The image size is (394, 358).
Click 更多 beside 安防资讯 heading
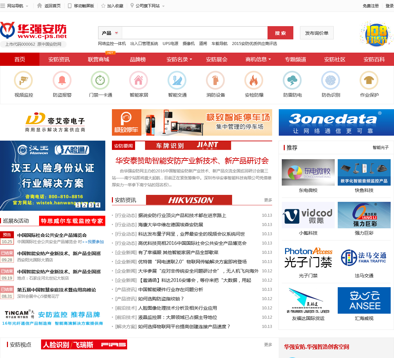click(268, 200)
